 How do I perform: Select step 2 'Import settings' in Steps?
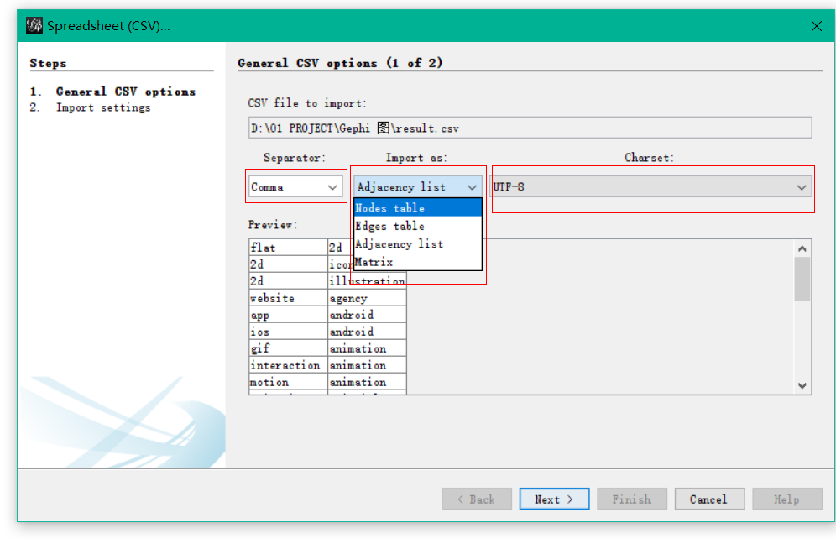tap(103, 107)
